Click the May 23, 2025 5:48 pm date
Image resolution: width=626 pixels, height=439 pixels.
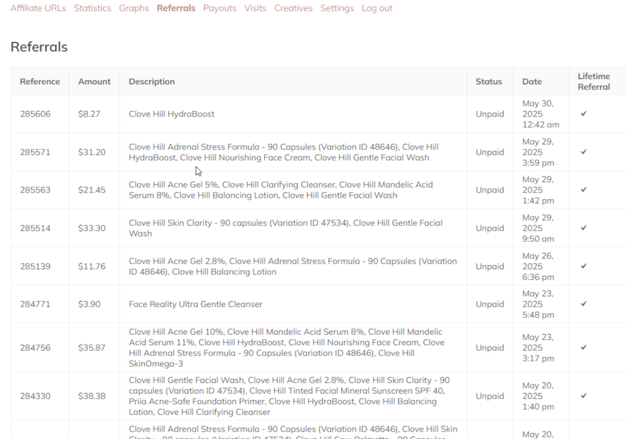(x=538, y=304)
